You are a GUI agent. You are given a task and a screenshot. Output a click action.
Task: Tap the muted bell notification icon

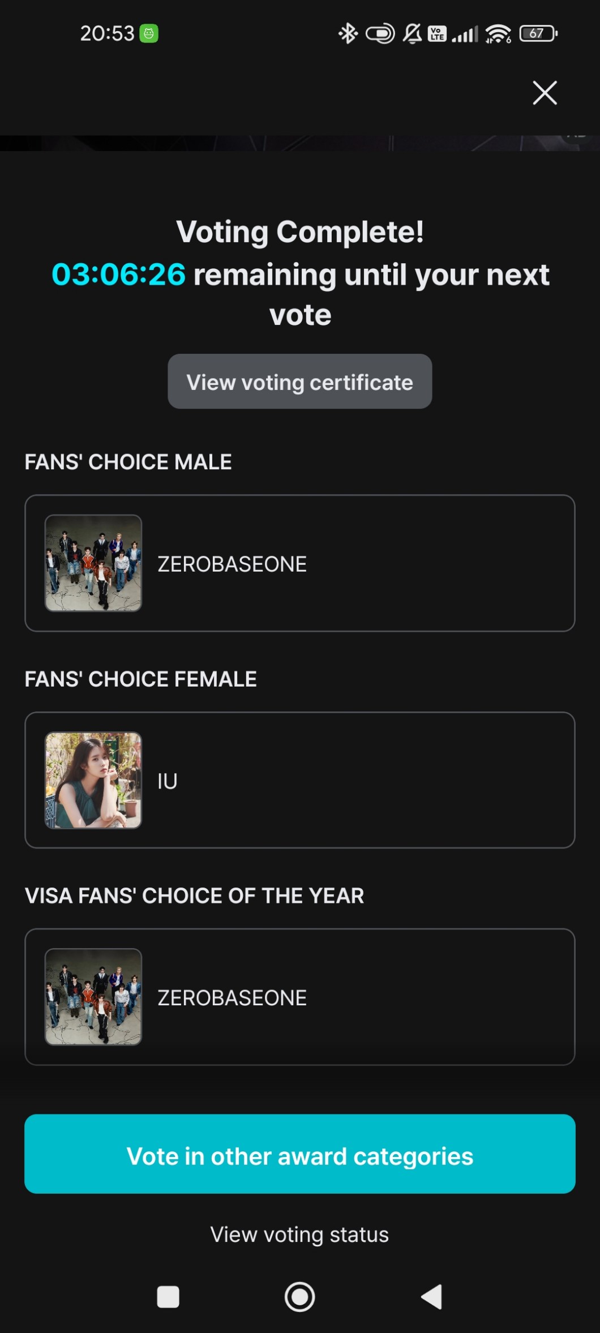pos(412,34)
